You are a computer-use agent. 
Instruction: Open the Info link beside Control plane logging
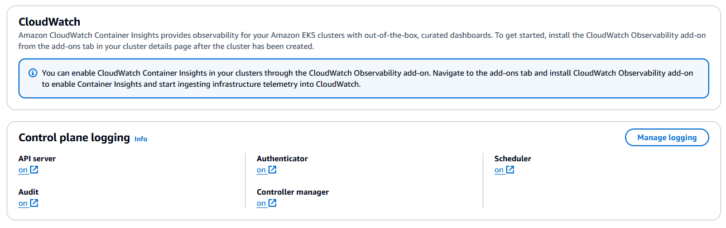[141, 138]
